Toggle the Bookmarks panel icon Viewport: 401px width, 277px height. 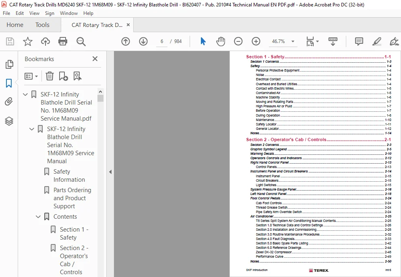click(9, 83)
